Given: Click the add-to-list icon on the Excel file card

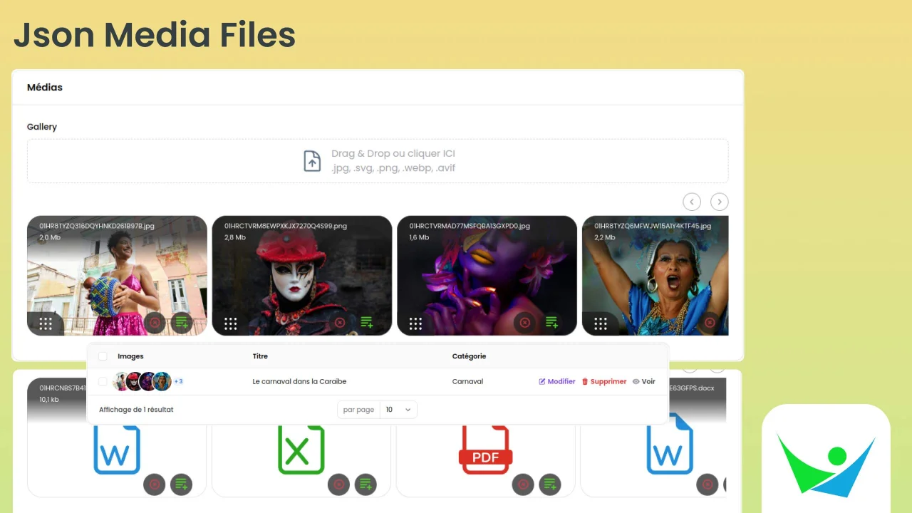Looking at the screenshot, I should (366, 484).
